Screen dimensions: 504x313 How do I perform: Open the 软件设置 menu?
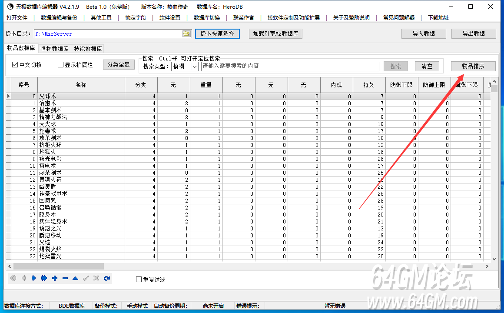click(x=170, y=18)
